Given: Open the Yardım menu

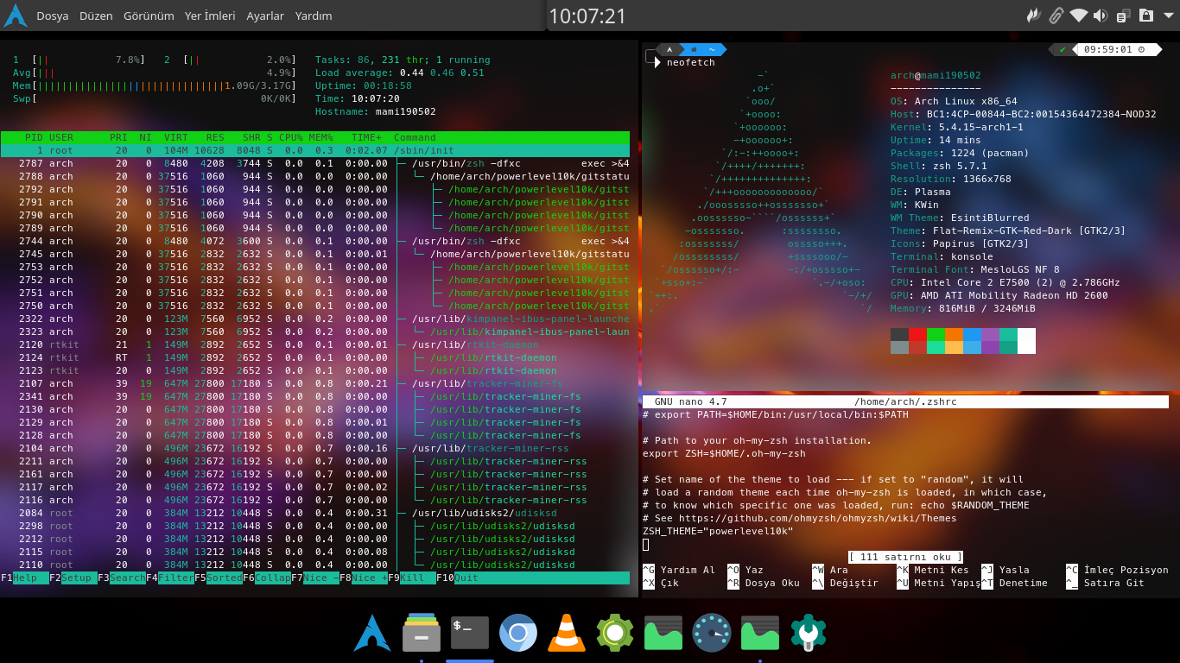Looking at the screenshot, I should coord(314,16).
